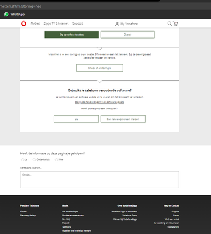Open 'Vodafone Group' footer link
Image resolution: width=211 pixels, height=234 pixels.
(x=130, y=215)
